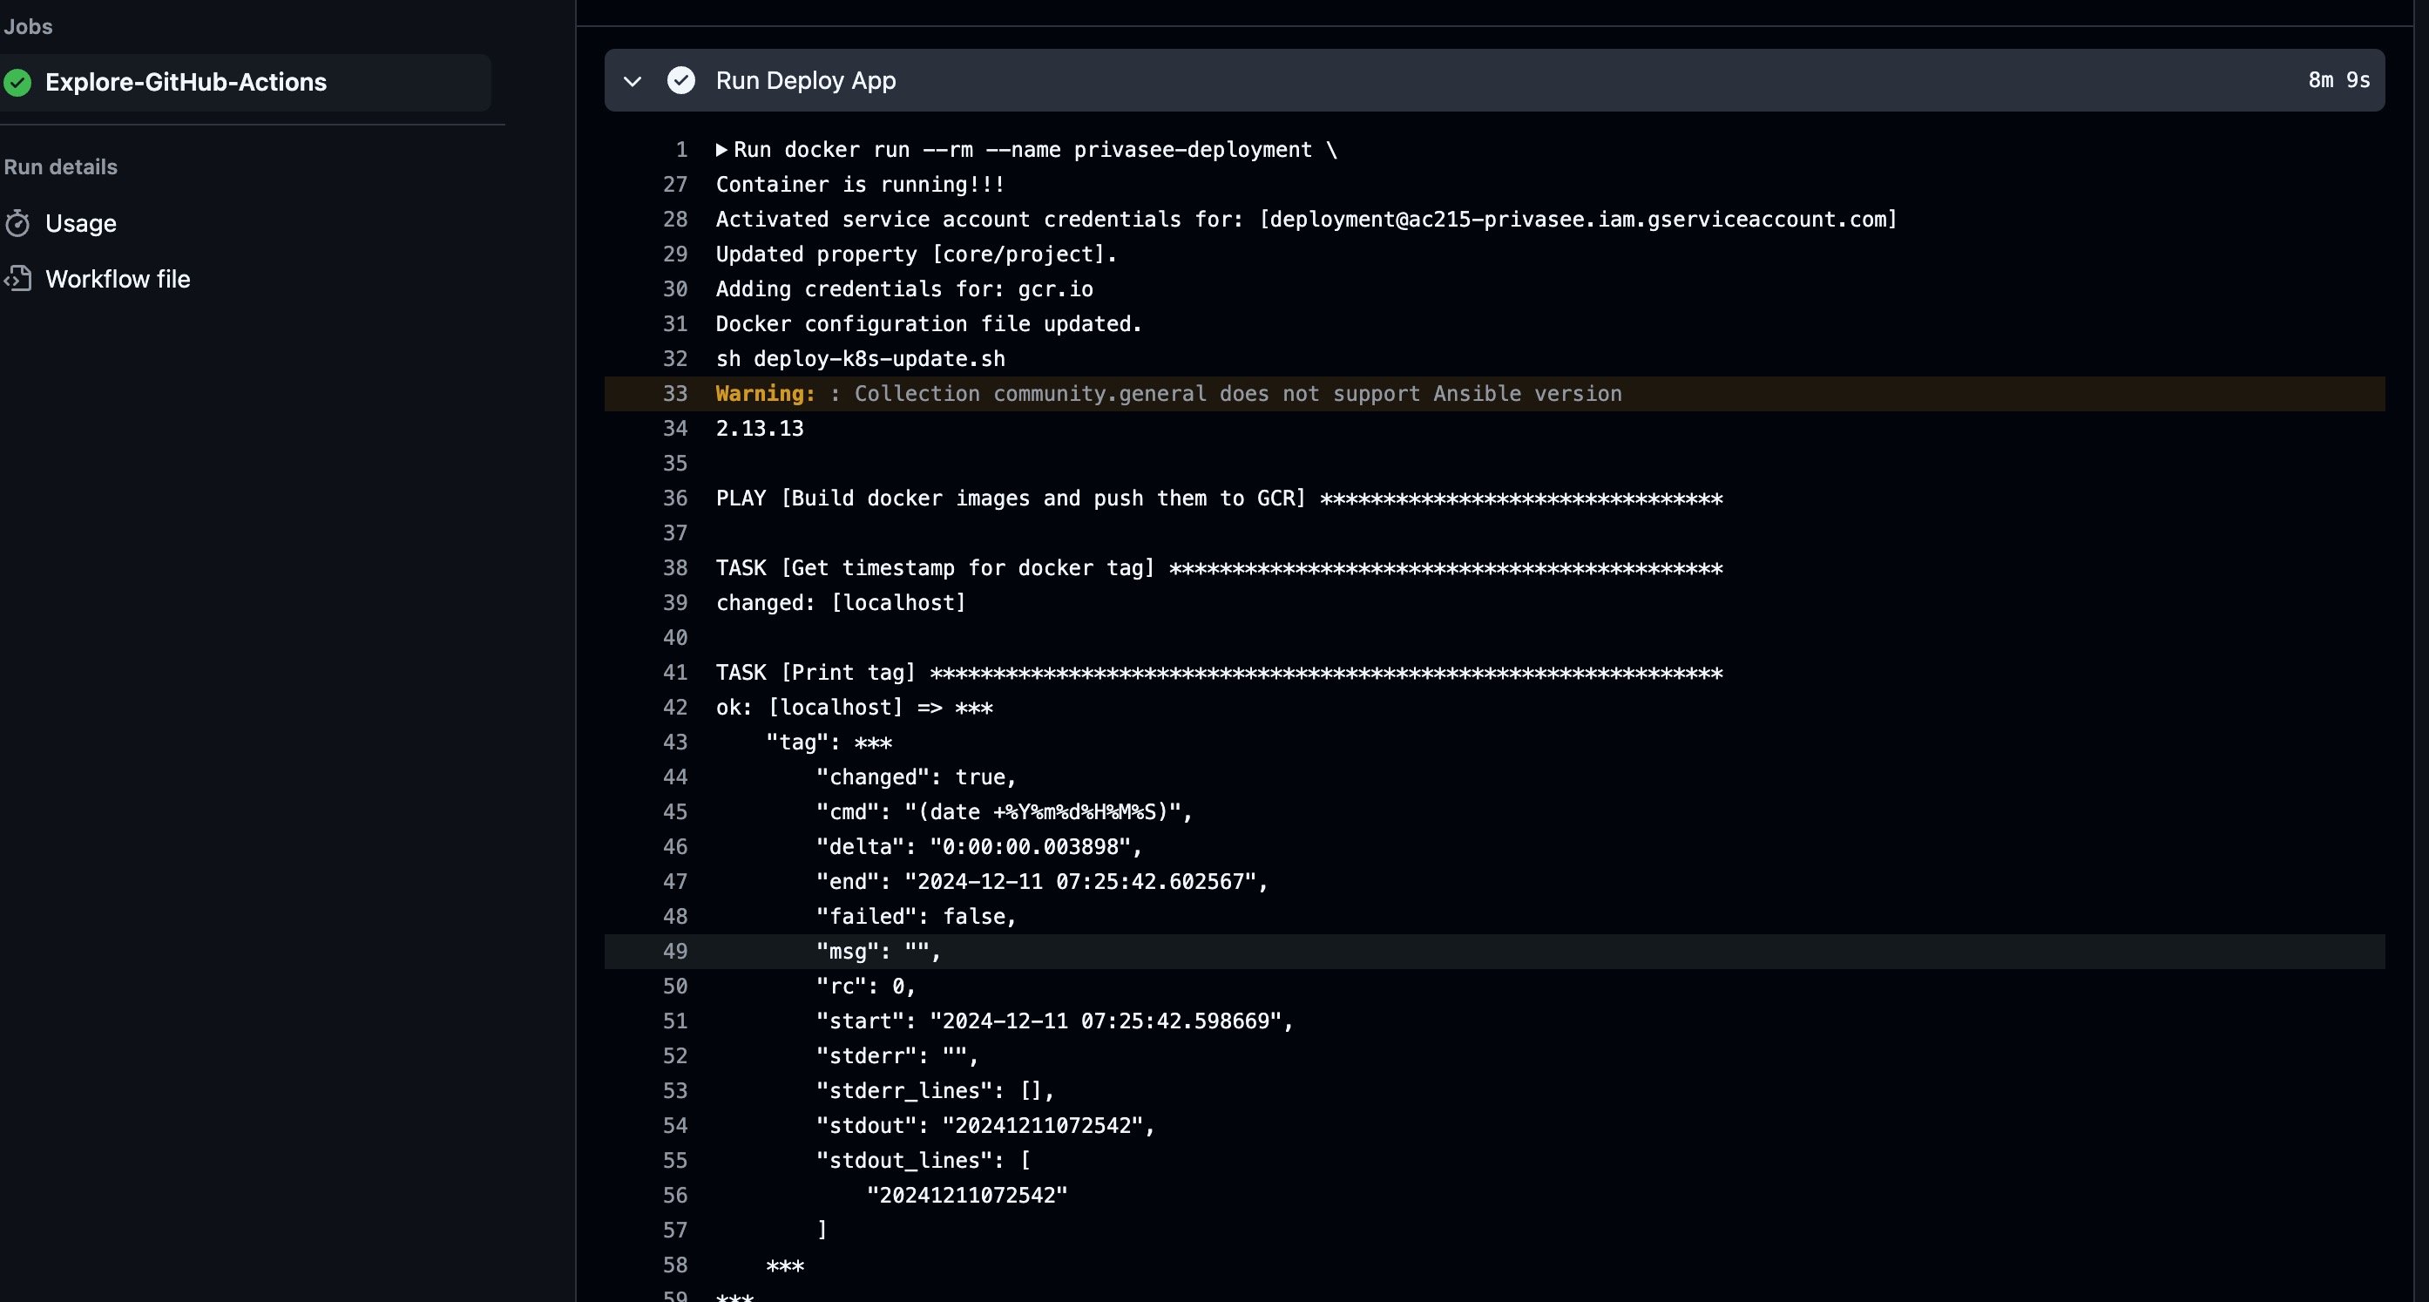Select log line number 28

(x=675, y=220)
